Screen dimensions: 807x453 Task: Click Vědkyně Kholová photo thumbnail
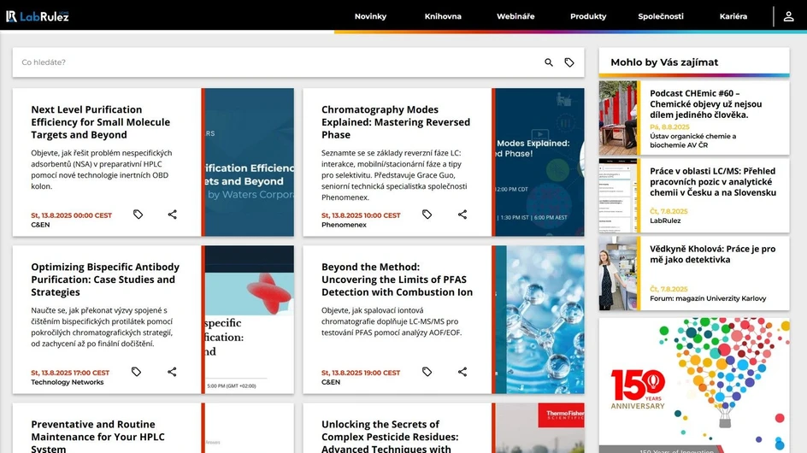(617, 274)
